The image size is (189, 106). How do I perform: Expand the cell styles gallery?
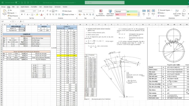pos(139,15)
